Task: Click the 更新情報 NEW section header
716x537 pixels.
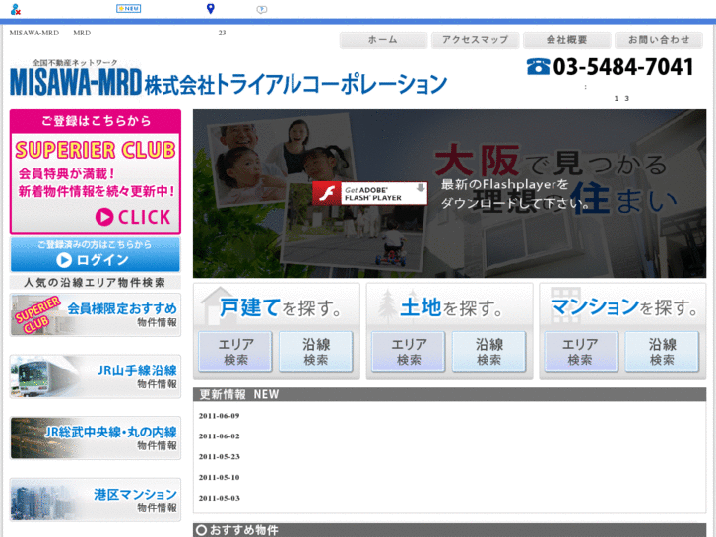Action: tap(449, 394)
